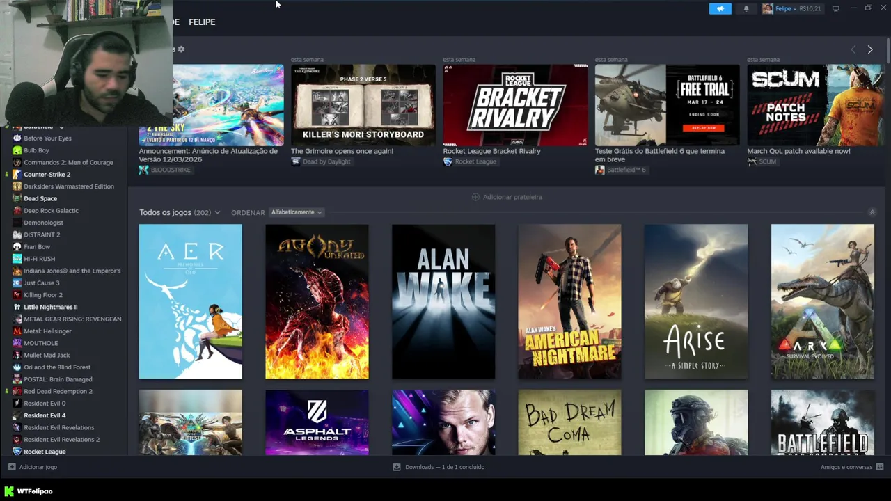Open the news shelf settings gear
The width and height of the screenshot is (891, 501).
(x=181, y=49)
